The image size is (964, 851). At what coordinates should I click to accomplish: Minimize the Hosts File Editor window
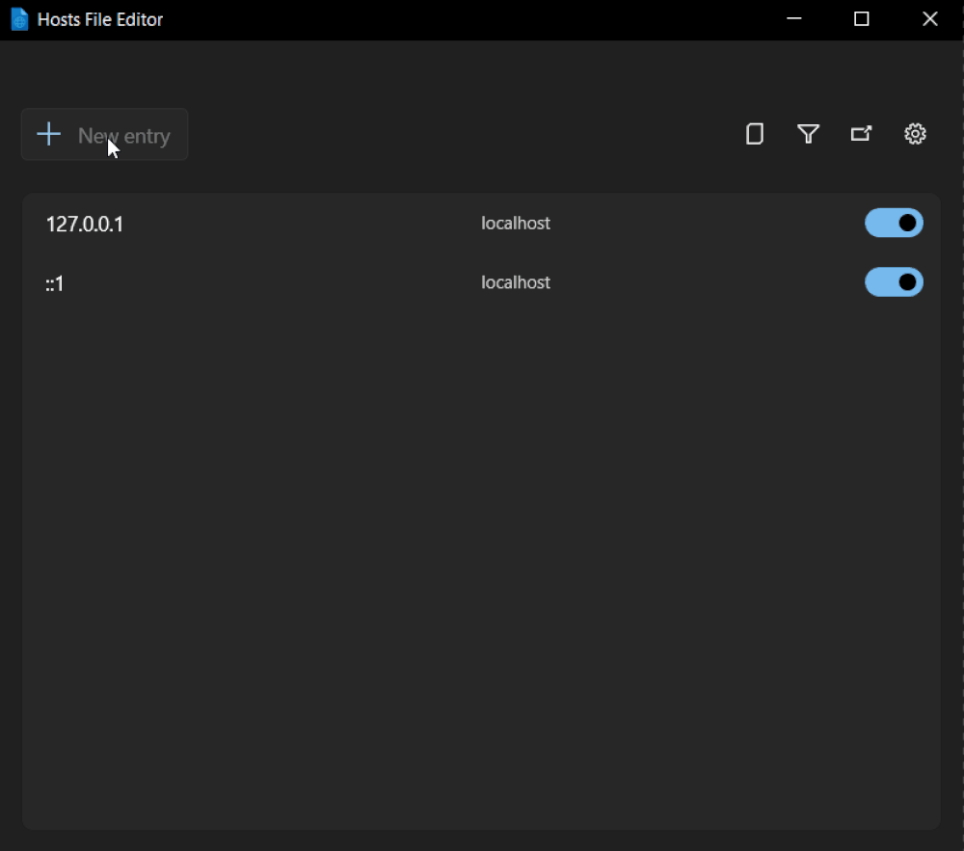[x=793, y=19]
